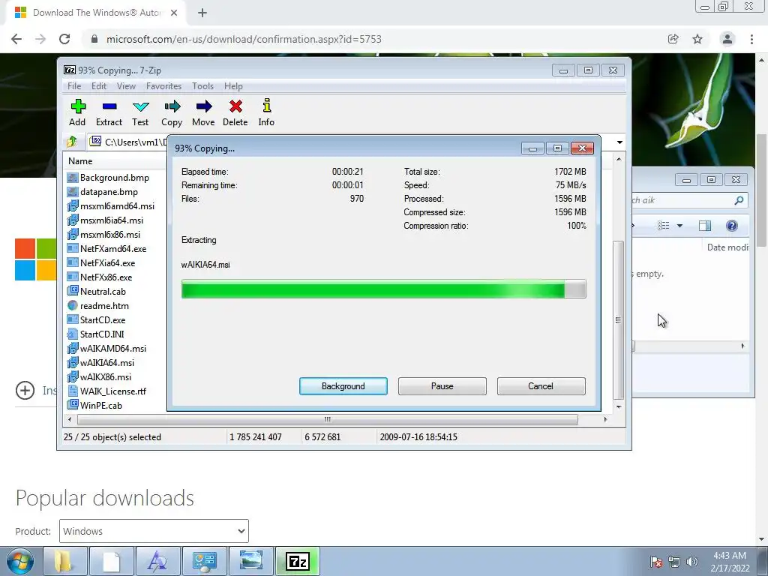Bookmark the page with star icon
The width and height of the screenshot is (768, 576).
pos(697,39)
